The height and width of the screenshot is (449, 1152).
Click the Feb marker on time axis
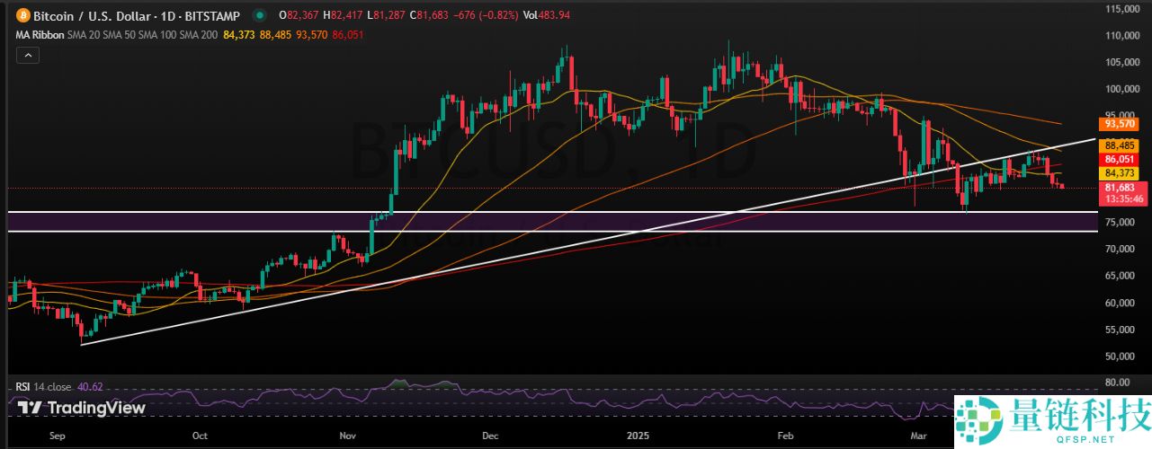pyautogui.click(x=786, y=434)
